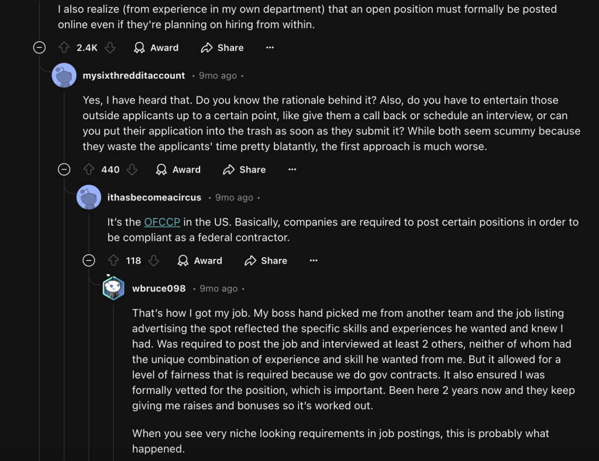The width and height of the screenshot is (599, 461).
Task: Downvote the 118-vote comment
Action: pos(154,261)
